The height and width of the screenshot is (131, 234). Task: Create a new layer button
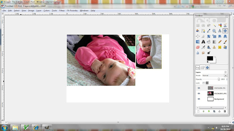coord(198,111)
